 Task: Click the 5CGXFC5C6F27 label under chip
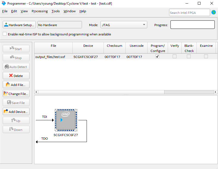click(66, 135)
